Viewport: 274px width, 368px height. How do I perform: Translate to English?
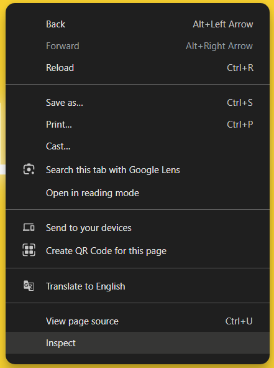[138, 286]
